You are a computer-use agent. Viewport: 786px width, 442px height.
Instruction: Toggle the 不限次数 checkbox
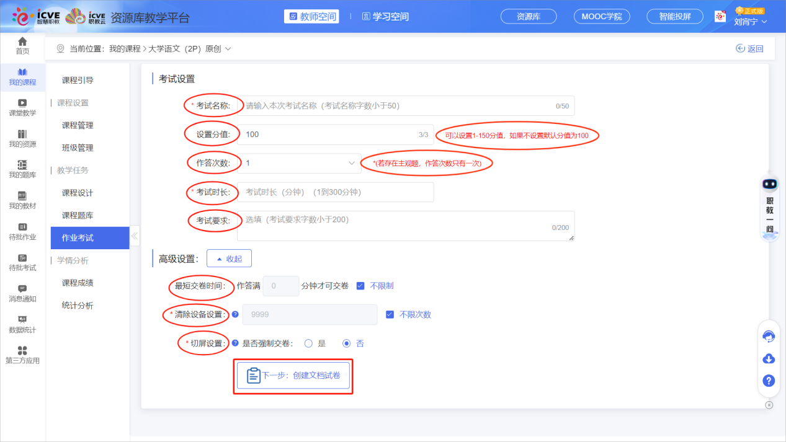point(390,314)
